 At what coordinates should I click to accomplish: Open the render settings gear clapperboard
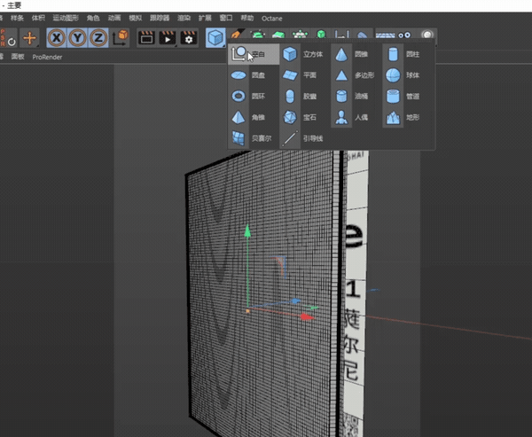(x=189, y=37)
